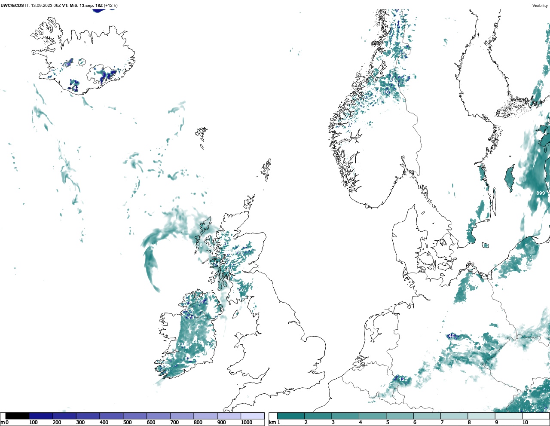Select the 6–7 km legend swatch
Viewport: 550px width, 426px height.
[x=427, y=416]
